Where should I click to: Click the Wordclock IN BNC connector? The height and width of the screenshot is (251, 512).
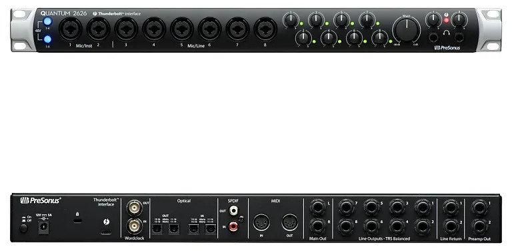[135, 226]
